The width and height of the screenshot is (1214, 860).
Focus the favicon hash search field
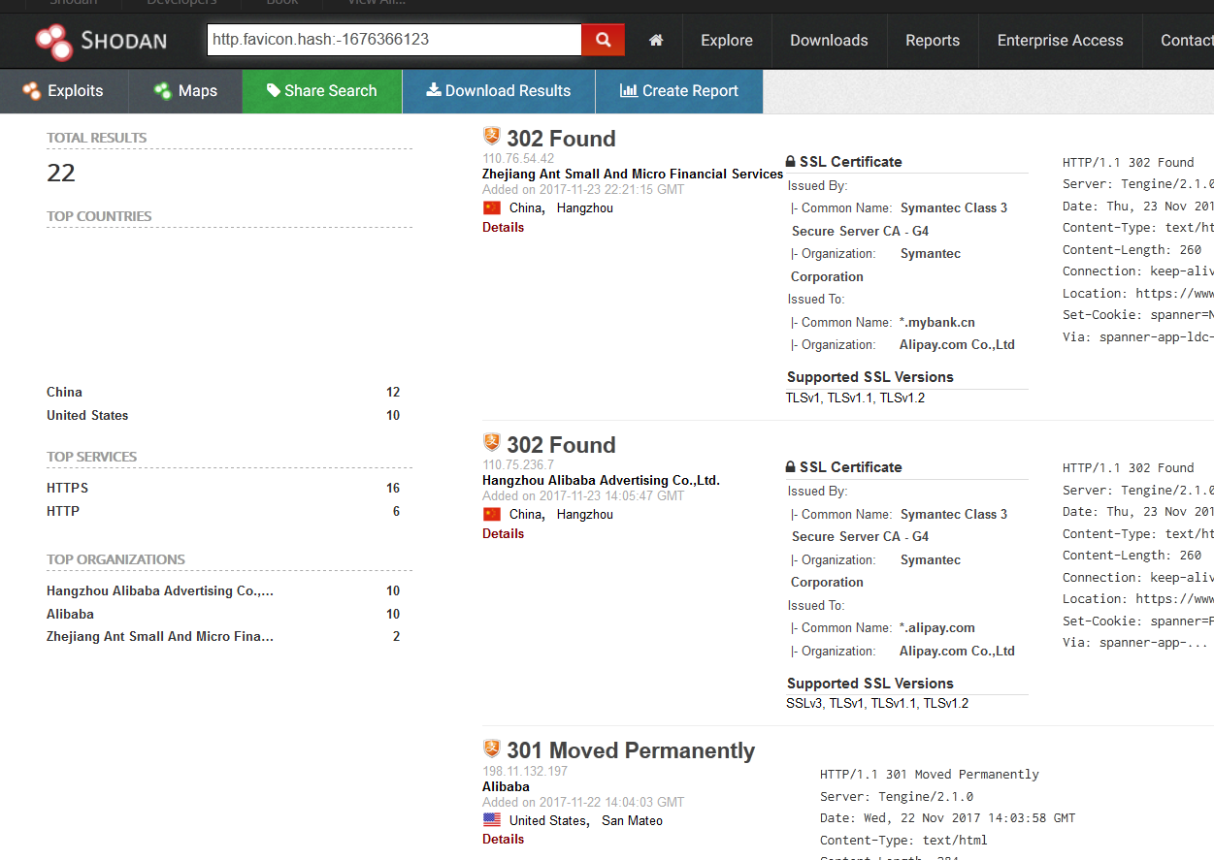(x=394, y=40)
